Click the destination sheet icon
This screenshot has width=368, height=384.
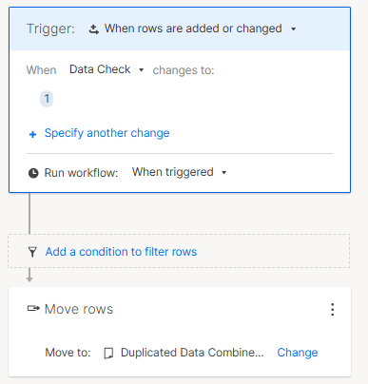[108, 353]
